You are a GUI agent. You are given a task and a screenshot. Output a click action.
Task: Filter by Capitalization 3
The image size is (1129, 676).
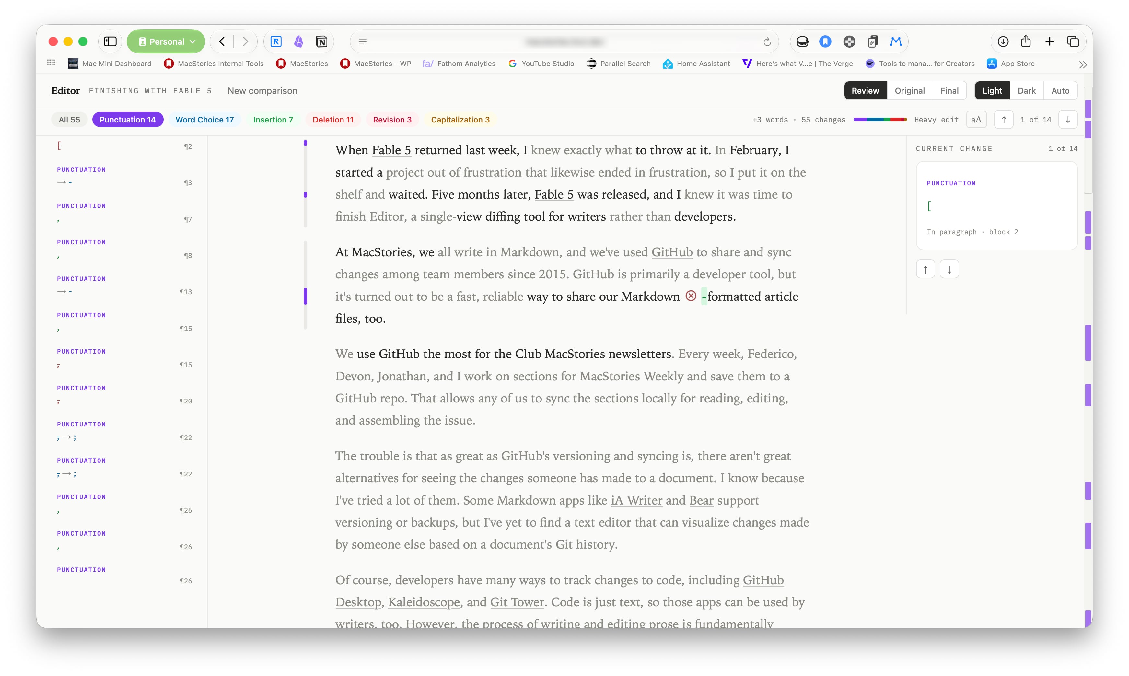tap(460, 119)
